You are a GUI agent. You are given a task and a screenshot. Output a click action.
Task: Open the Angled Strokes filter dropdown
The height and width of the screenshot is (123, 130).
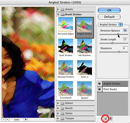click(110, 25)
